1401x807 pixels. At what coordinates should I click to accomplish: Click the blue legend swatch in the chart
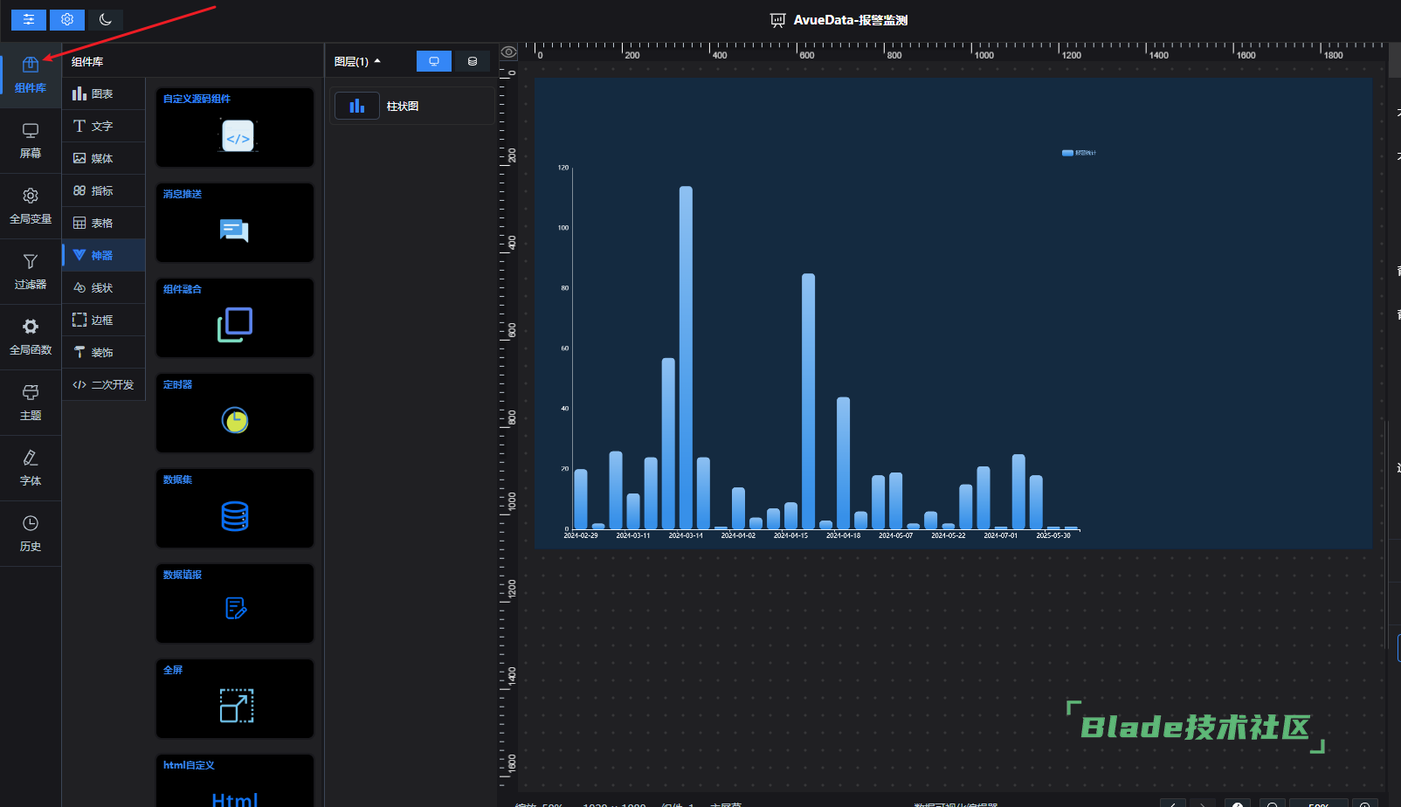(1067, 153)
